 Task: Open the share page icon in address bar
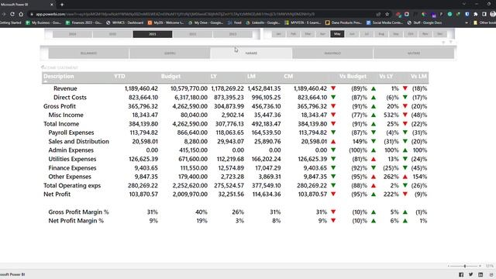click(378, 14)
